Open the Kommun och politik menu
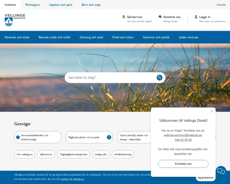Image resolution: width=230 pixels, height=184 pixels. tap(156, 37)
